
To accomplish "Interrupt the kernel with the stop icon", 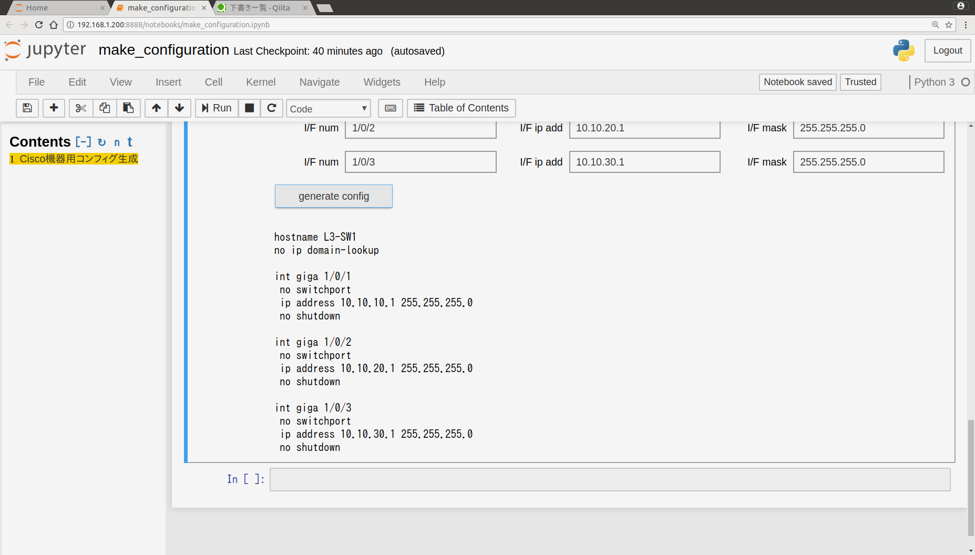I will pyautogui.click(x=249, y=108).
